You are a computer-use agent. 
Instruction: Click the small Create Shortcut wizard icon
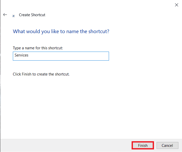point(14,16)
